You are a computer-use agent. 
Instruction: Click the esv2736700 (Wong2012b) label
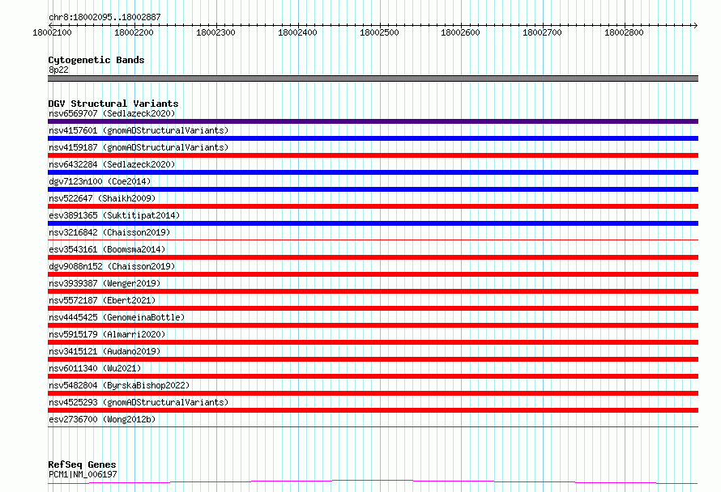[x=102, y=419]
